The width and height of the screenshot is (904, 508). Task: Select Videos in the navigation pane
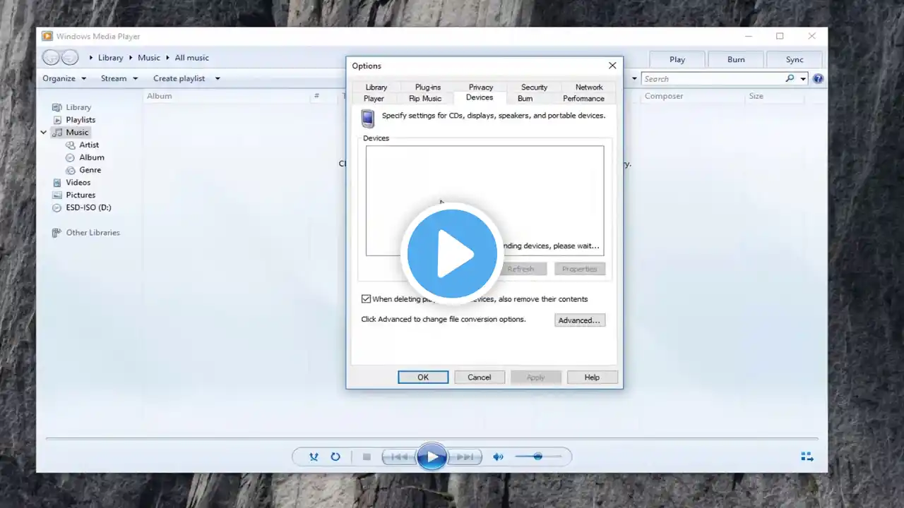pos(78,183)
